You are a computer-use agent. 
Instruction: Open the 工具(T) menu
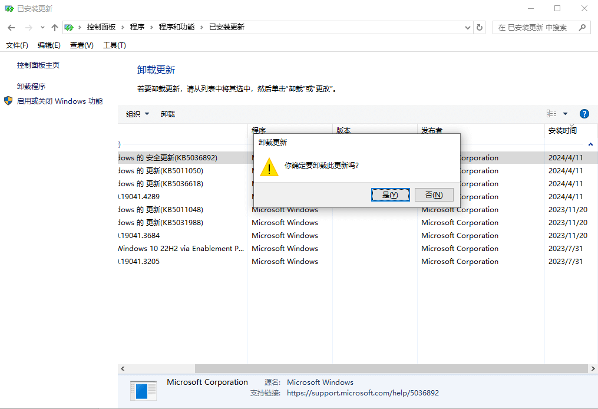[114, 45]
